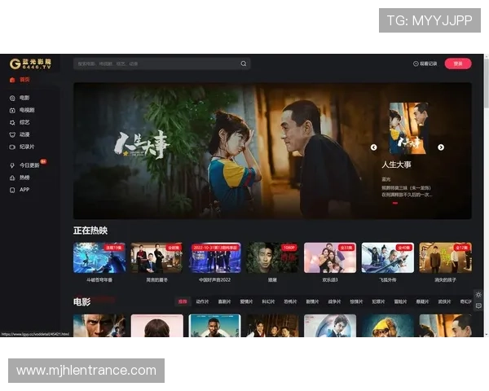Open 动漫 anime section sidebar icon
The image size is (489, 391).
pyautogui.click(x=12, y=134)
